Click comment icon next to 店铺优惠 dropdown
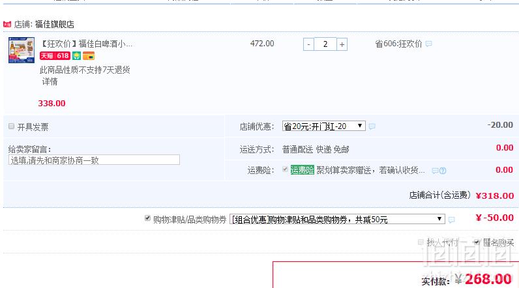This screenshot has width=519, height=288. coord(372,126)
